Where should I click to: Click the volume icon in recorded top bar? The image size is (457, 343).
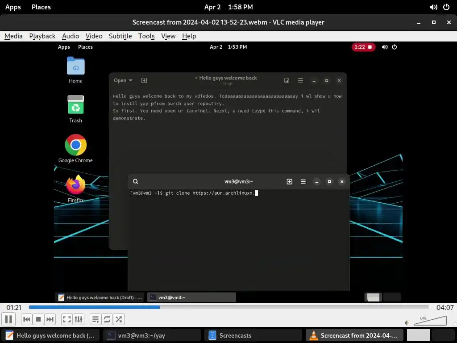point(385,47)
